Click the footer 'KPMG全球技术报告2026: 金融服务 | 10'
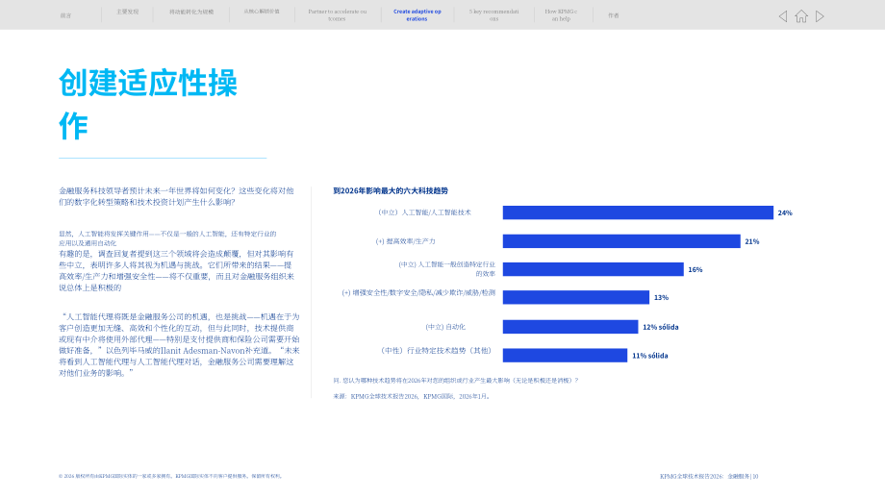The width and height of the screenshot is (885, 498). click(x=709, y=477)
